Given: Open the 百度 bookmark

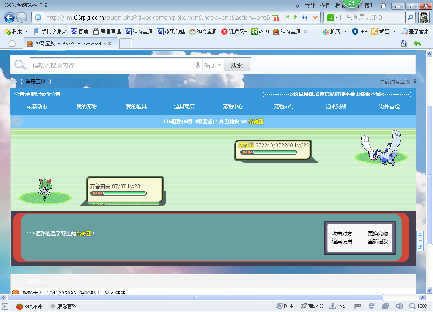Looking at the screenshot, I should 79,32.
